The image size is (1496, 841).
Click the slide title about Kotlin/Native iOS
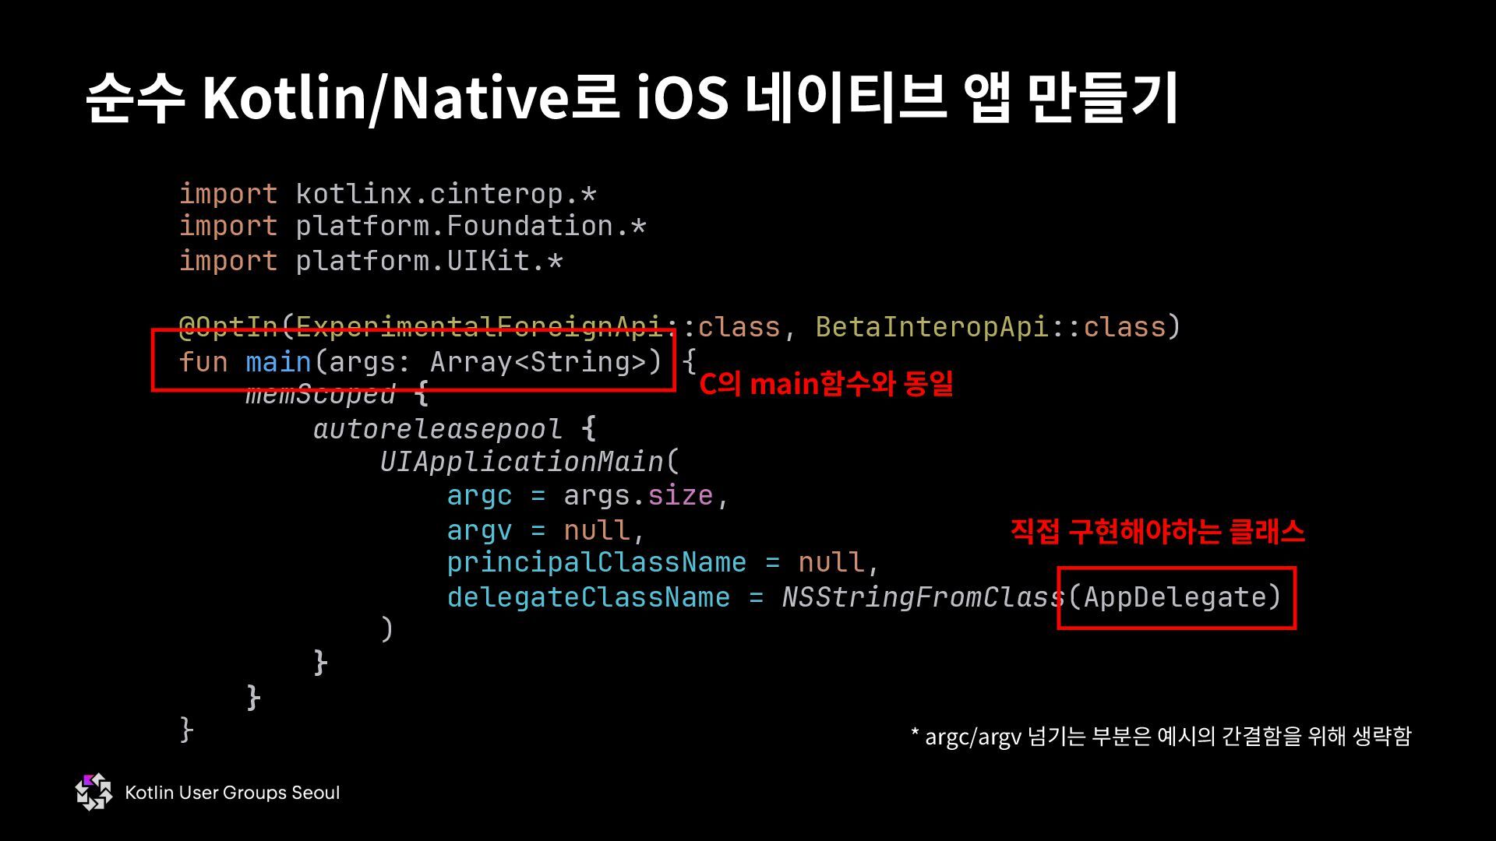[x=631, y=97]
